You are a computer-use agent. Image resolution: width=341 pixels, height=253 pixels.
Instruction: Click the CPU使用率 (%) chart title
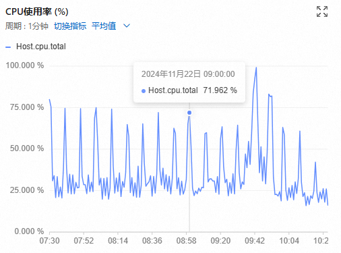click(x=37, y=11)
